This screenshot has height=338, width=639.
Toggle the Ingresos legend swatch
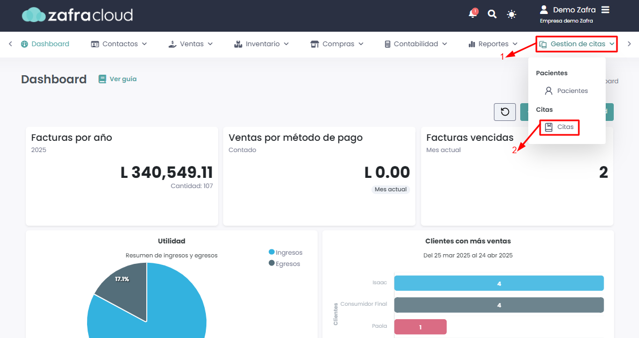[271, 252]
